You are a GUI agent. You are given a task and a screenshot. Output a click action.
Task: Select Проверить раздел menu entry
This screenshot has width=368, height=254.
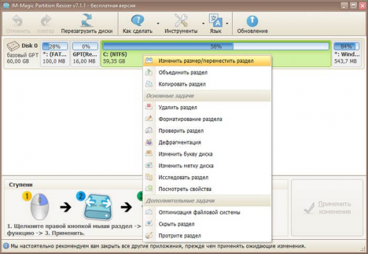207,131
